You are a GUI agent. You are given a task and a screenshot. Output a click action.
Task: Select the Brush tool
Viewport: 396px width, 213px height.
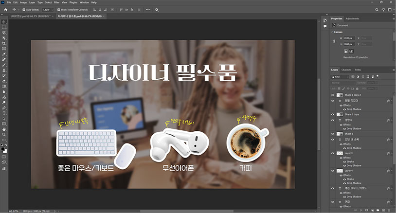(4, 65)
